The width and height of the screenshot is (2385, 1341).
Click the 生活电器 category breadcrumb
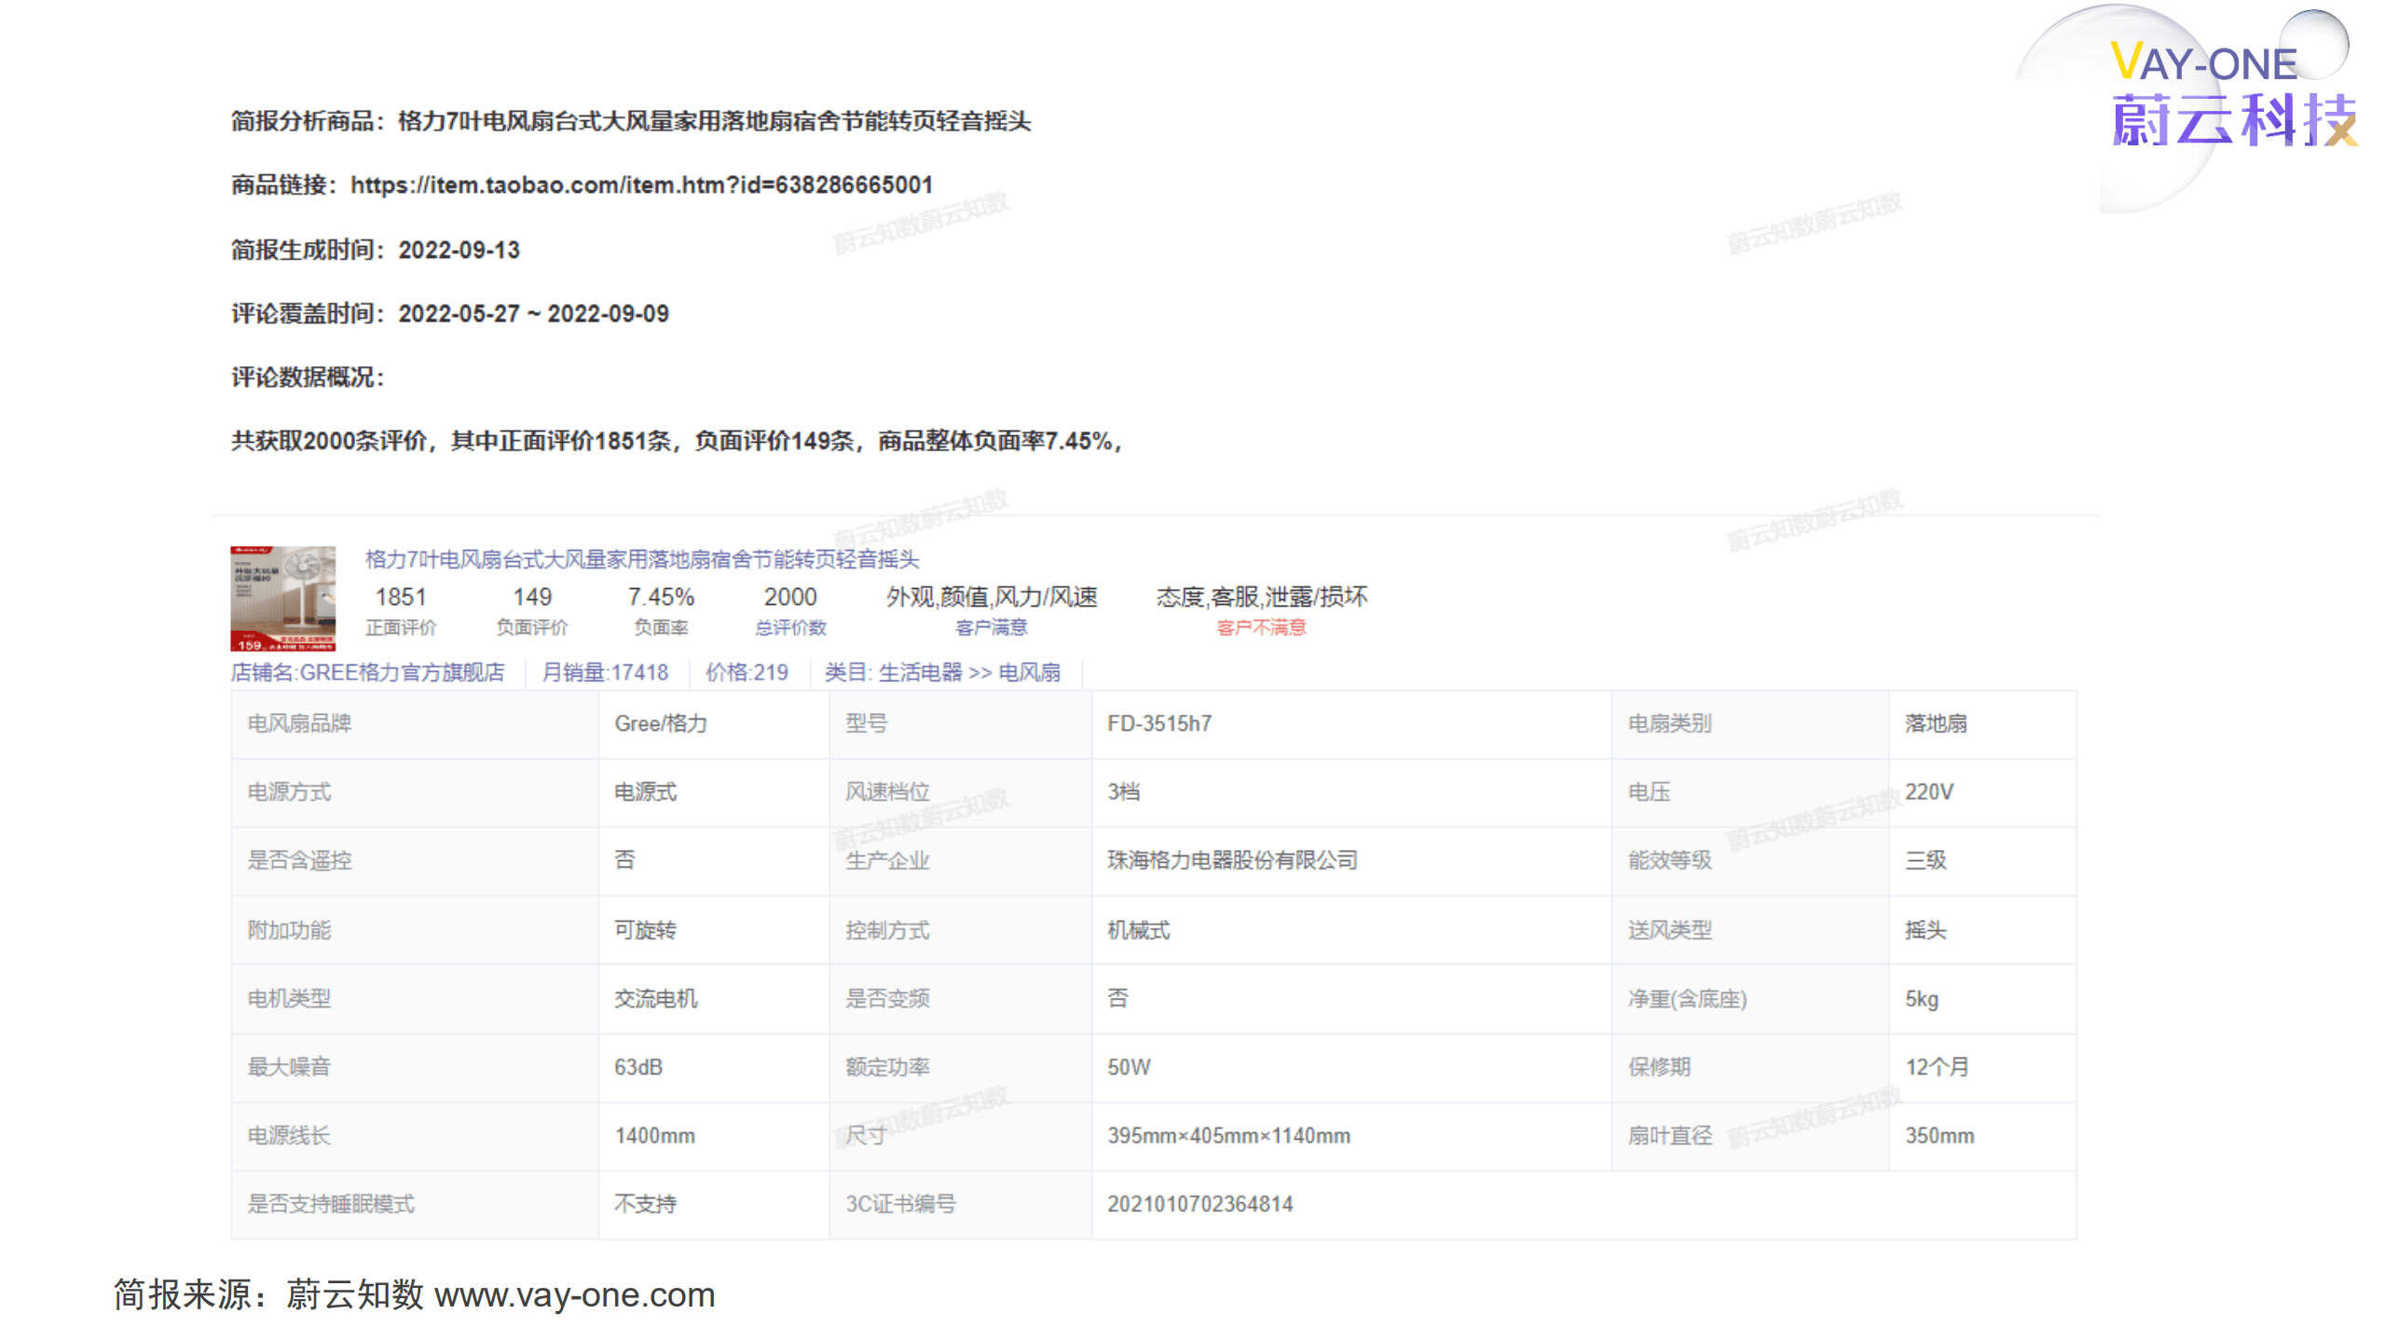[x=922, y=672]
